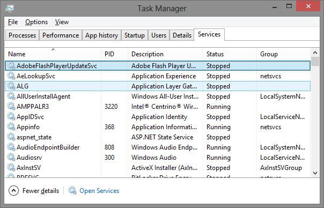Image resolution: width=324 pixels, height=208 pixels.
Task: Click the gear icon beside AudioEndpointBuilder
Action: (x=11, y=147)
